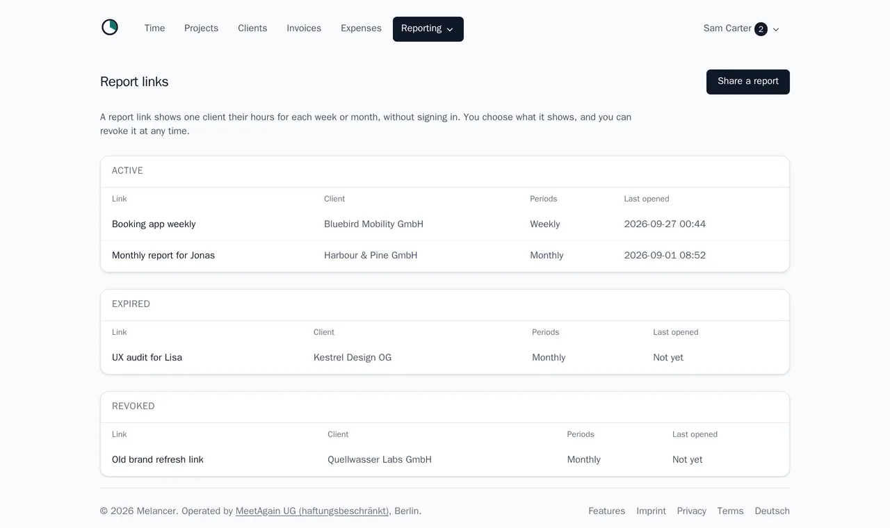Click the 2026-09-01 08:52 last opened time

pyautogui.click(x=665, y=256)
